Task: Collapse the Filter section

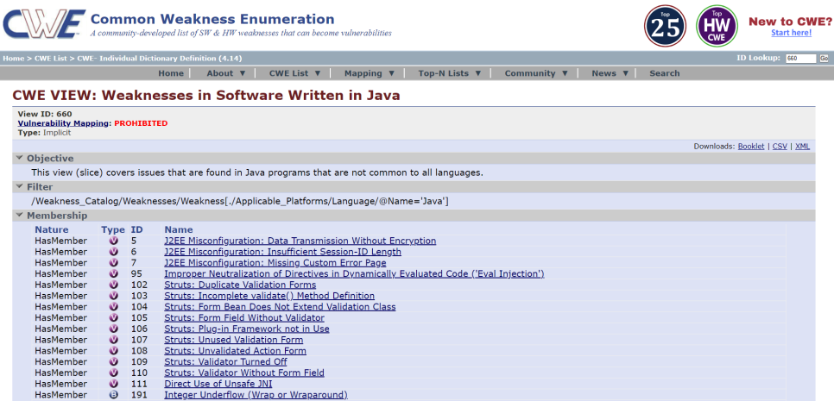Action: tap(20, 187)
